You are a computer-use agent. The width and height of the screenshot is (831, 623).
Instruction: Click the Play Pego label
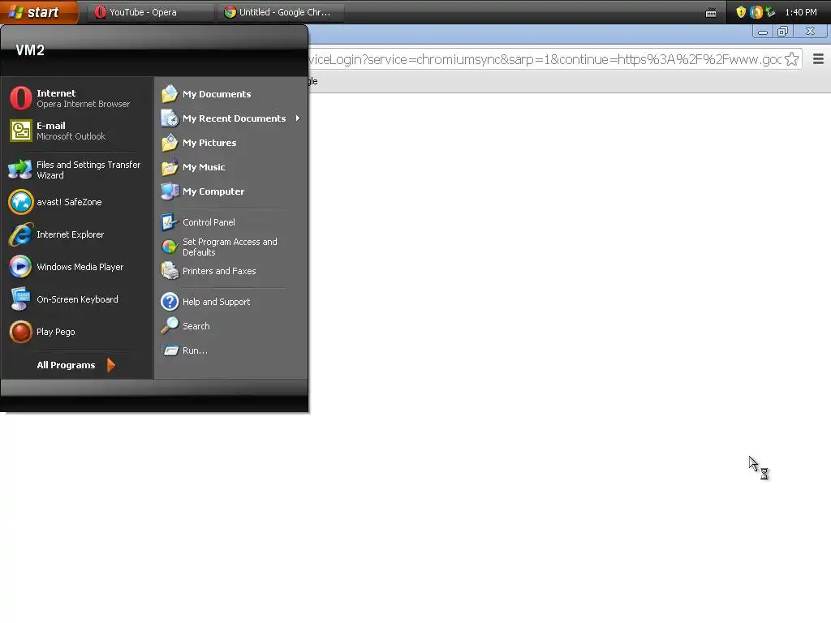[56, 332]
